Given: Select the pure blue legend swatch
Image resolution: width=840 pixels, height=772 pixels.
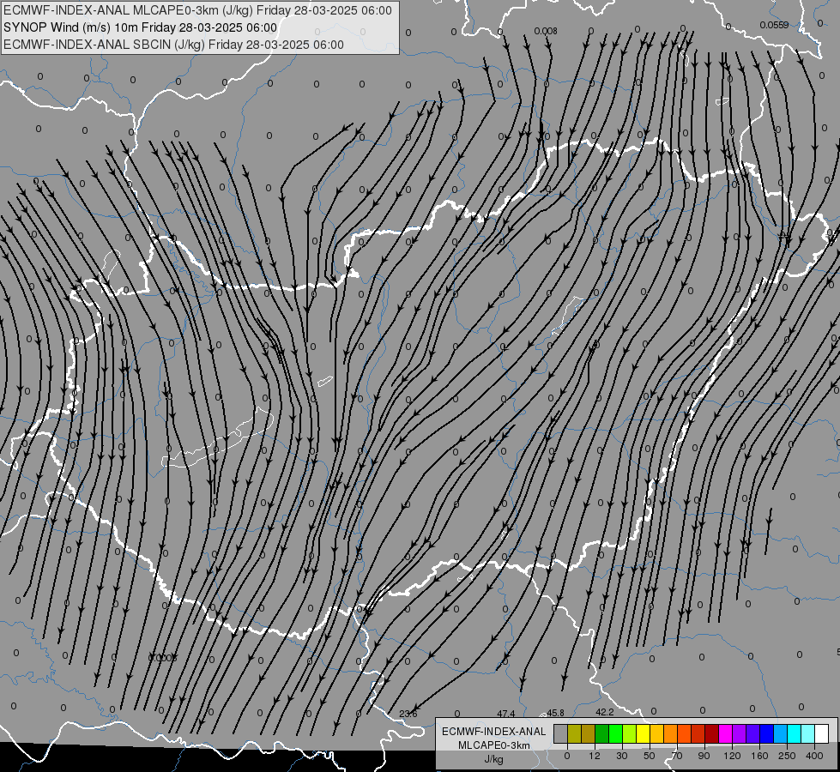Looking at the screenshot, I should 766,733.
